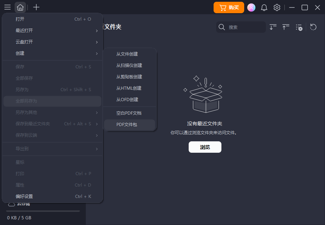
Task: Click the 没有最近文件夹 message
Action: (x=205, y=124)
